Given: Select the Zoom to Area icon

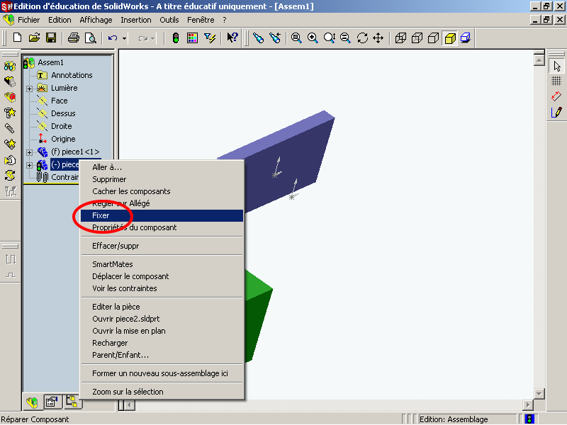Looking at the screenshot, I should click(313, 38).
